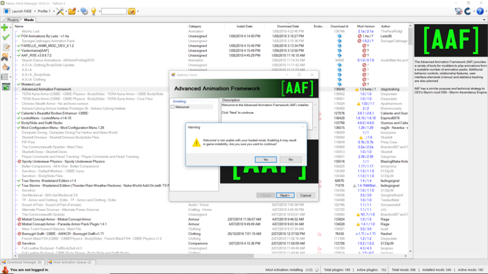Image resolution: width=488 pixels, height=274 pixels.
Task: Click the refresh arrow icon top right
Action: (467, 11)
